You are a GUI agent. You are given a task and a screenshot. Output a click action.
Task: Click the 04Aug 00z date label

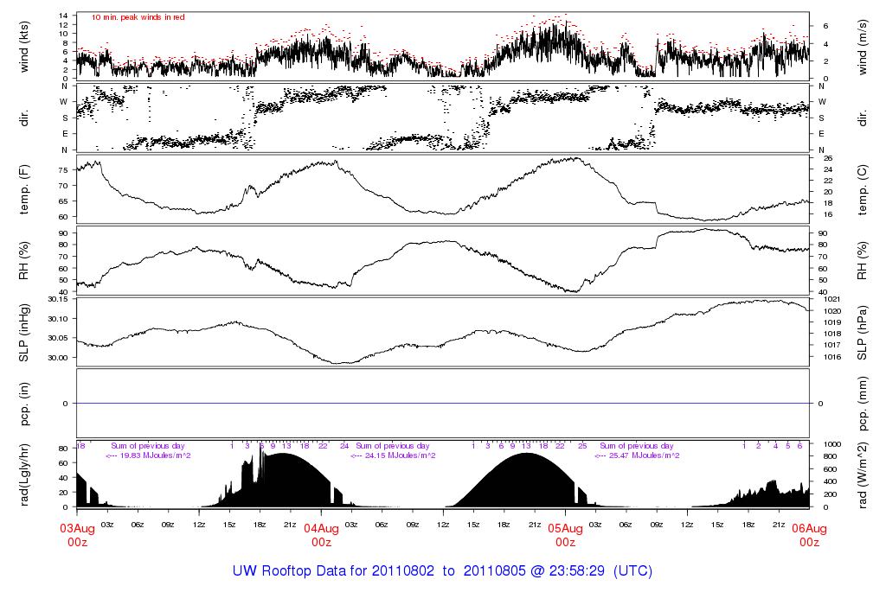click(x=321, y=535)
